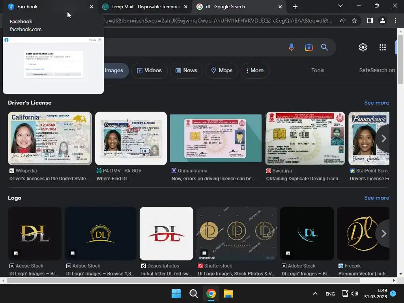
Task: Click the browser address bar URL
Action: click(x=218, y=21)
